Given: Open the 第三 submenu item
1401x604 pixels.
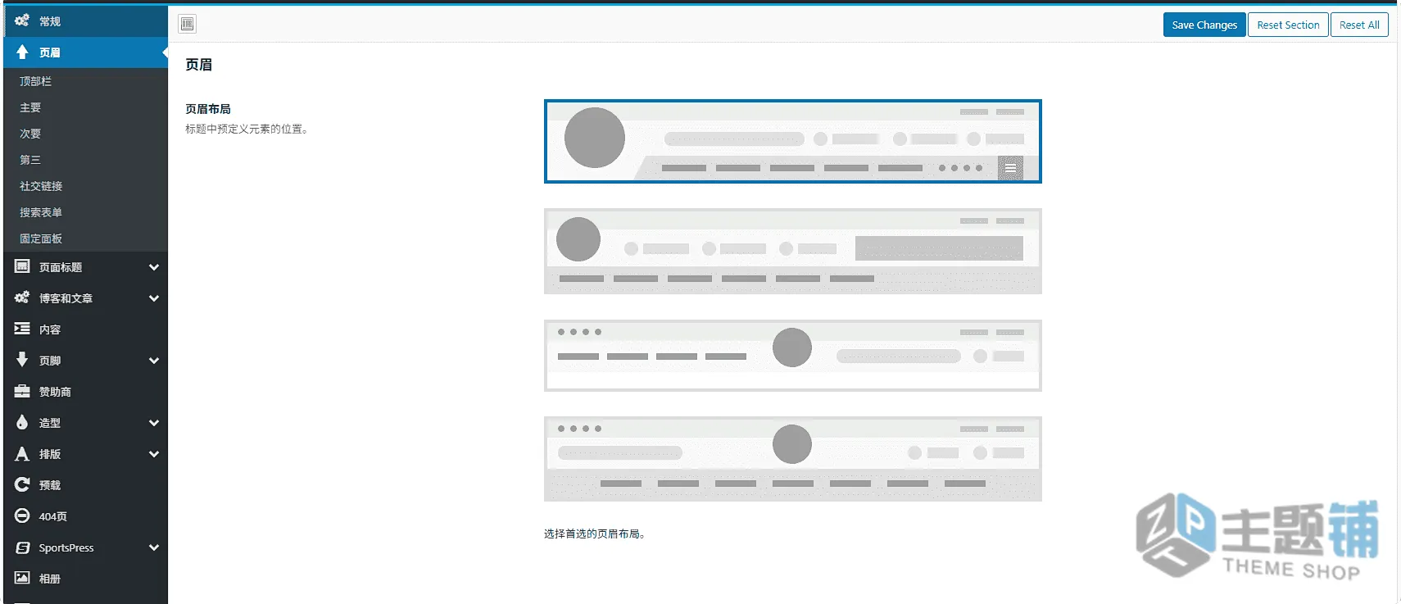Looking at the screenshot, I should coord(85,160).
